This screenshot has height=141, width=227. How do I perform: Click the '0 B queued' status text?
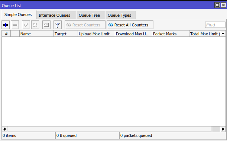pos(67,135)
